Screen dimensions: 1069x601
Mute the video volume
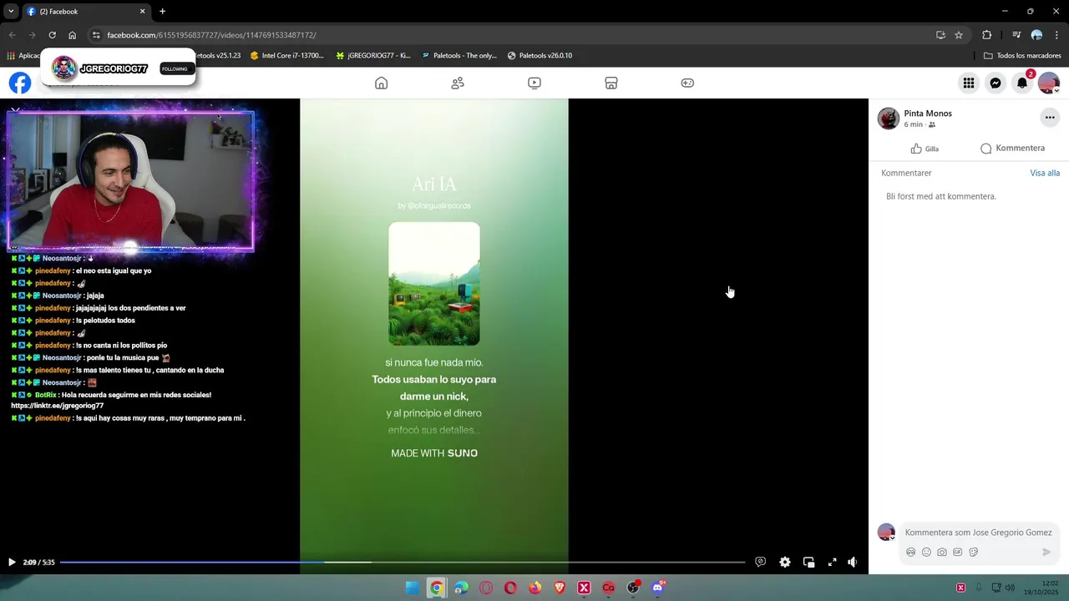pyautogui.click(x=852, y=562)
